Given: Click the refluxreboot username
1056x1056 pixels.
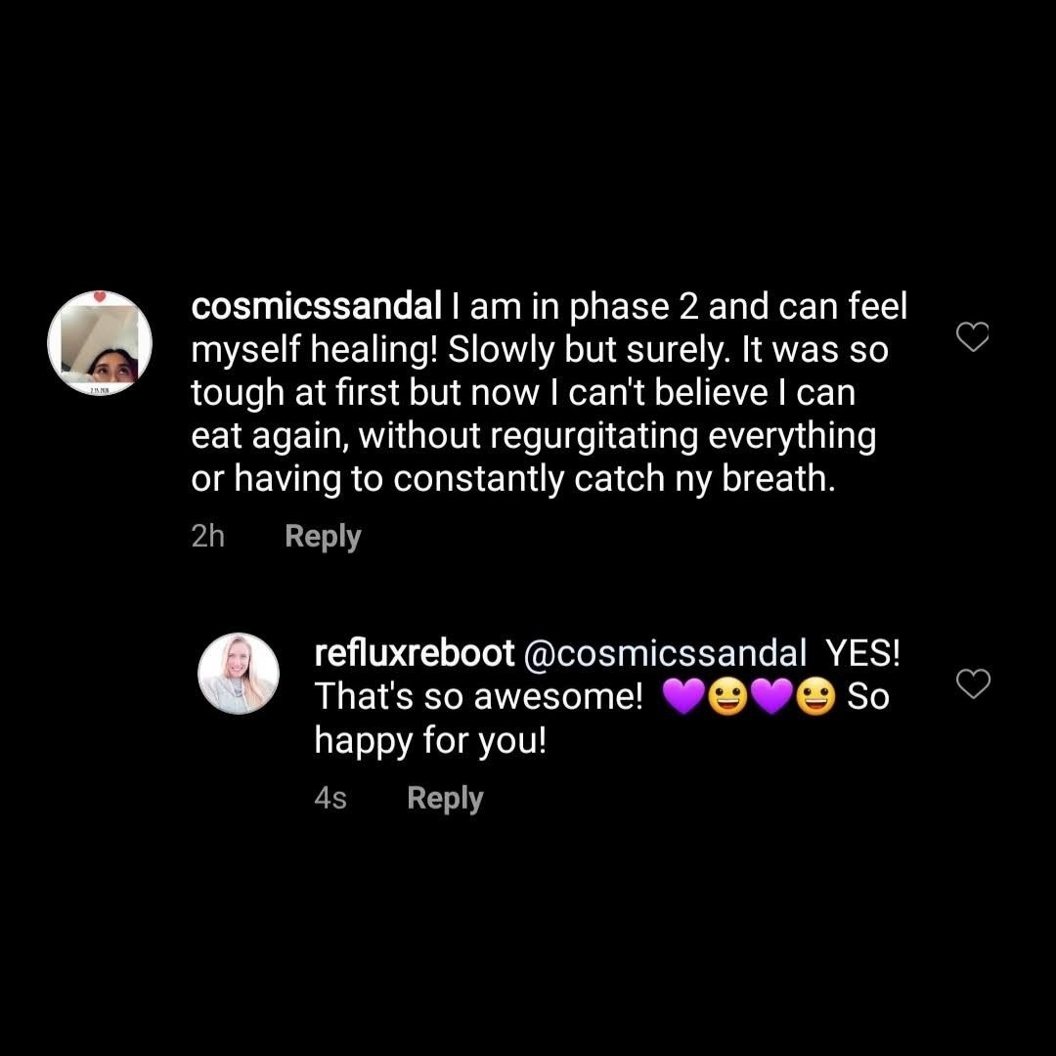Looking at the screenshot, I should 415,654.
